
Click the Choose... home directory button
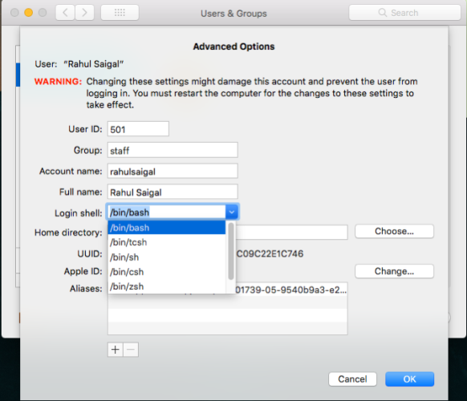(x=394, y=231)
